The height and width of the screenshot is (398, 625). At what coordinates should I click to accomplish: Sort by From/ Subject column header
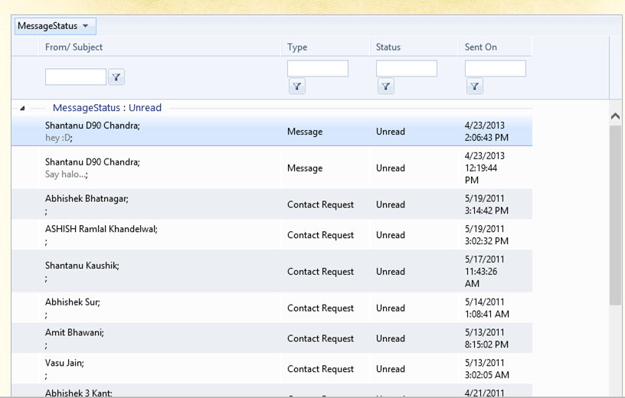[x=74, y=47]
